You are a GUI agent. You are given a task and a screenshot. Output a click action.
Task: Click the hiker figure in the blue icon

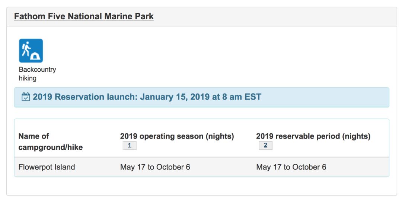[26, 48]
